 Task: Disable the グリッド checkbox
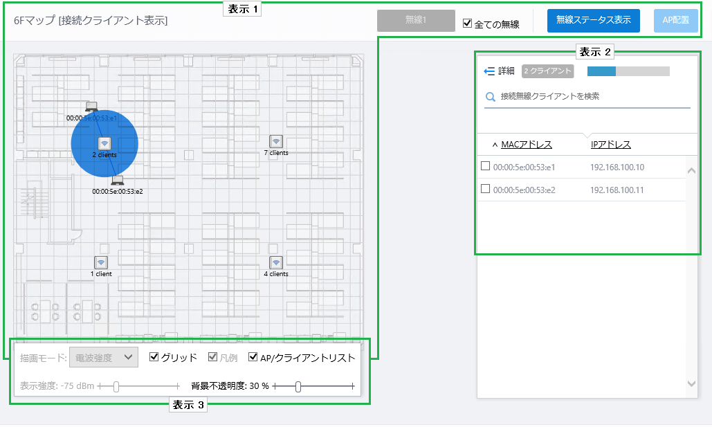(154, 358)
